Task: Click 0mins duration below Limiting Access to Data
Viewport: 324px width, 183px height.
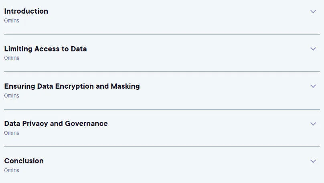Action: 12,58
